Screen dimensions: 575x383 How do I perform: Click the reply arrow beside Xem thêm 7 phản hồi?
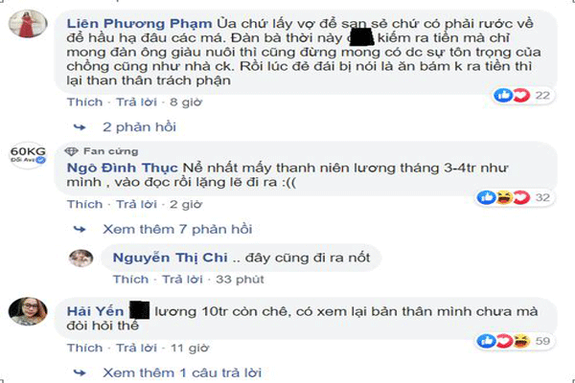[x=80, y=230]
